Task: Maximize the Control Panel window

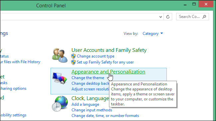Action: click(194, 4)
